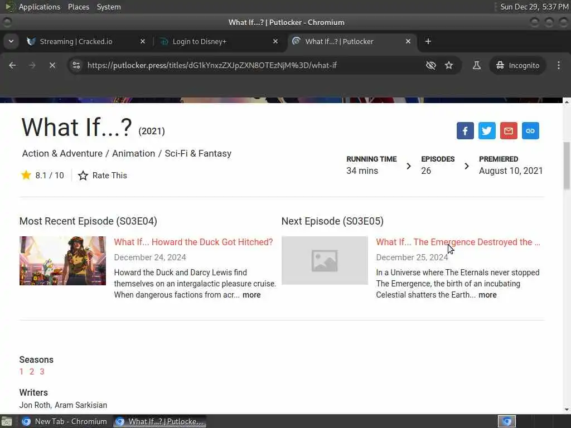Switch to Streaming | Cracked.io tab
The image size is (571, 428).
tap(76, 41)
